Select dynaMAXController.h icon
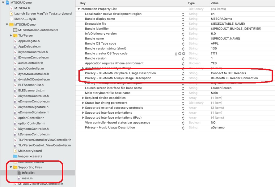 (15, 74)
